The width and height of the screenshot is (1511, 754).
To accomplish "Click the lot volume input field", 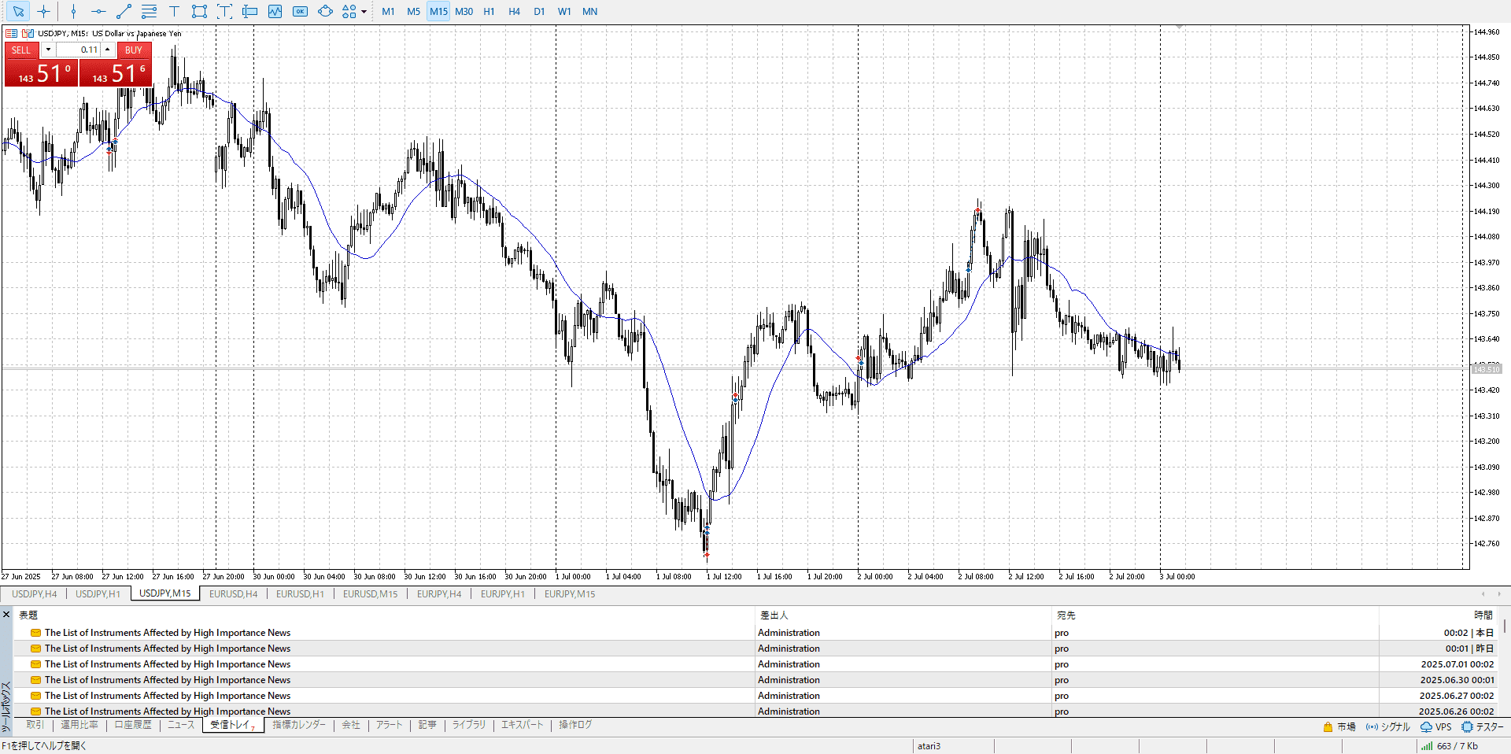I will [x=79, y=50].
